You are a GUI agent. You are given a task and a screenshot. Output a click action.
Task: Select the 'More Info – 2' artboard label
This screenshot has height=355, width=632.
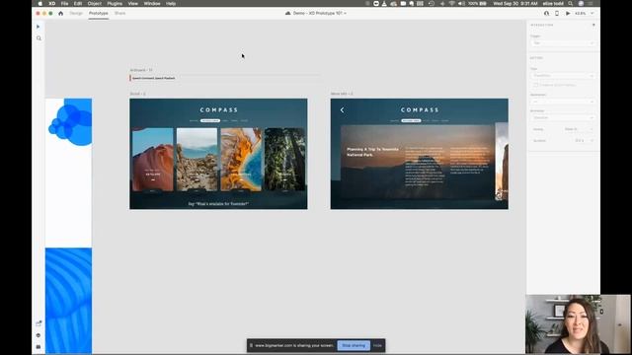(x=342, y=94)
